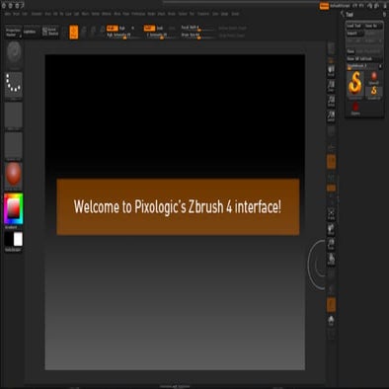This screenshot has width=389, height=389.
Task: Adjust the Rgb Intensity slider
Action: click(x=124, y=36)
